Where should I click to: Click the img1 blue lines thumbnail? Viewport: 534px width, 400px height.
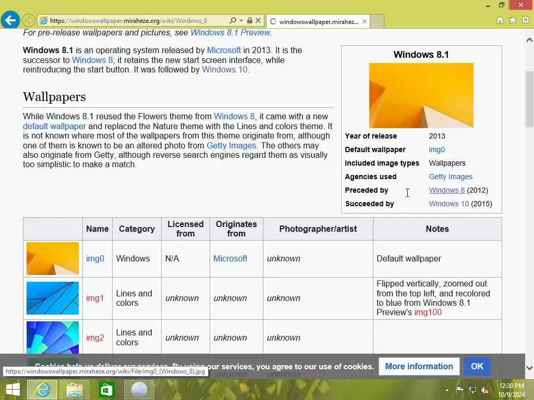click(53, 298)
